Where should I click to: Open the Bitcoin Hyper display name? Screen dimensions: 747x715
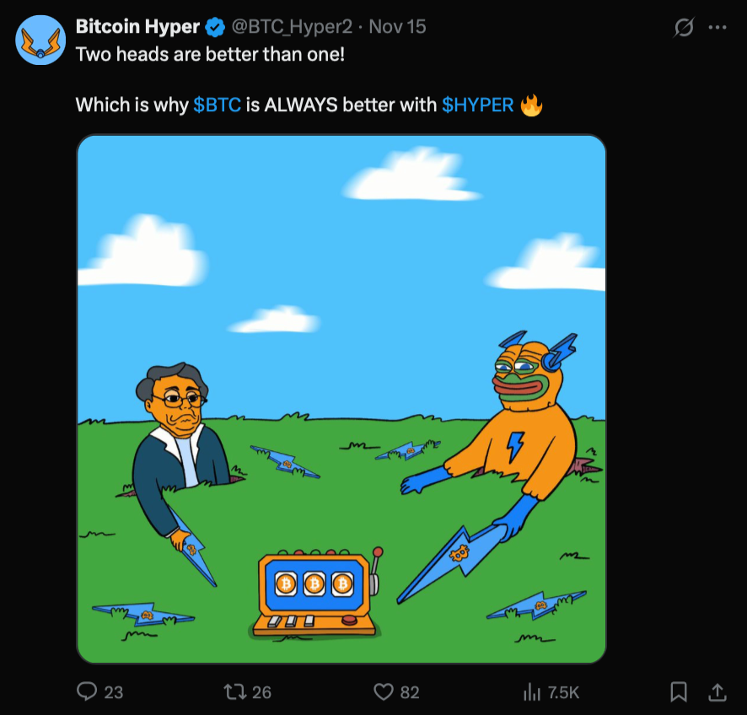[137, 27]
